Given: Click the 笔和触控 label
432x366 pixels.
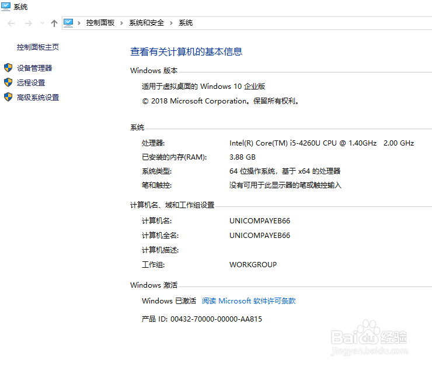Looking at the screenshot, I should coord(156,185).
